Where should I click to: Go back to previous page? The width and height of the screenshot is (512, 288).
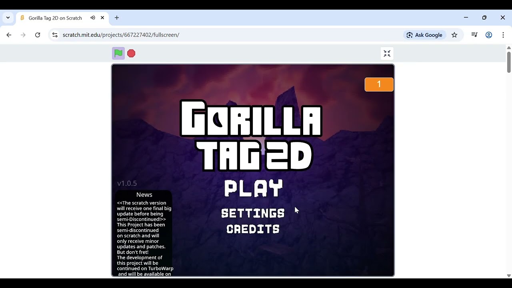[x=9, y=35]
